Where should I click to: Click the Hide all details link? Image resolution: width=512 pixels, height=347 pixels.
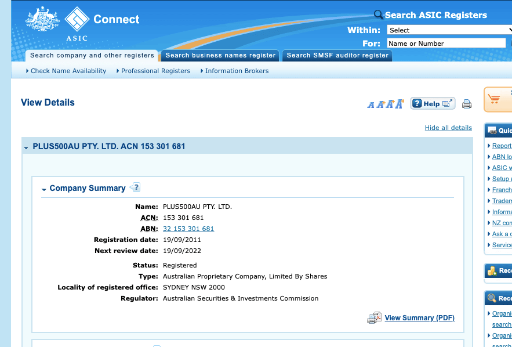tap(448, 128)
